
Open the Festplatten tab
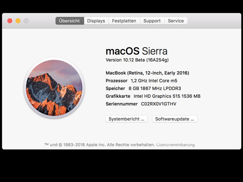click(124, 21)
